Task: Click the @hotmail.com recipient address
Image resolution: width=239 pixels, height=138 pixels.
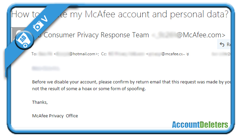Action: coord(76,54)
